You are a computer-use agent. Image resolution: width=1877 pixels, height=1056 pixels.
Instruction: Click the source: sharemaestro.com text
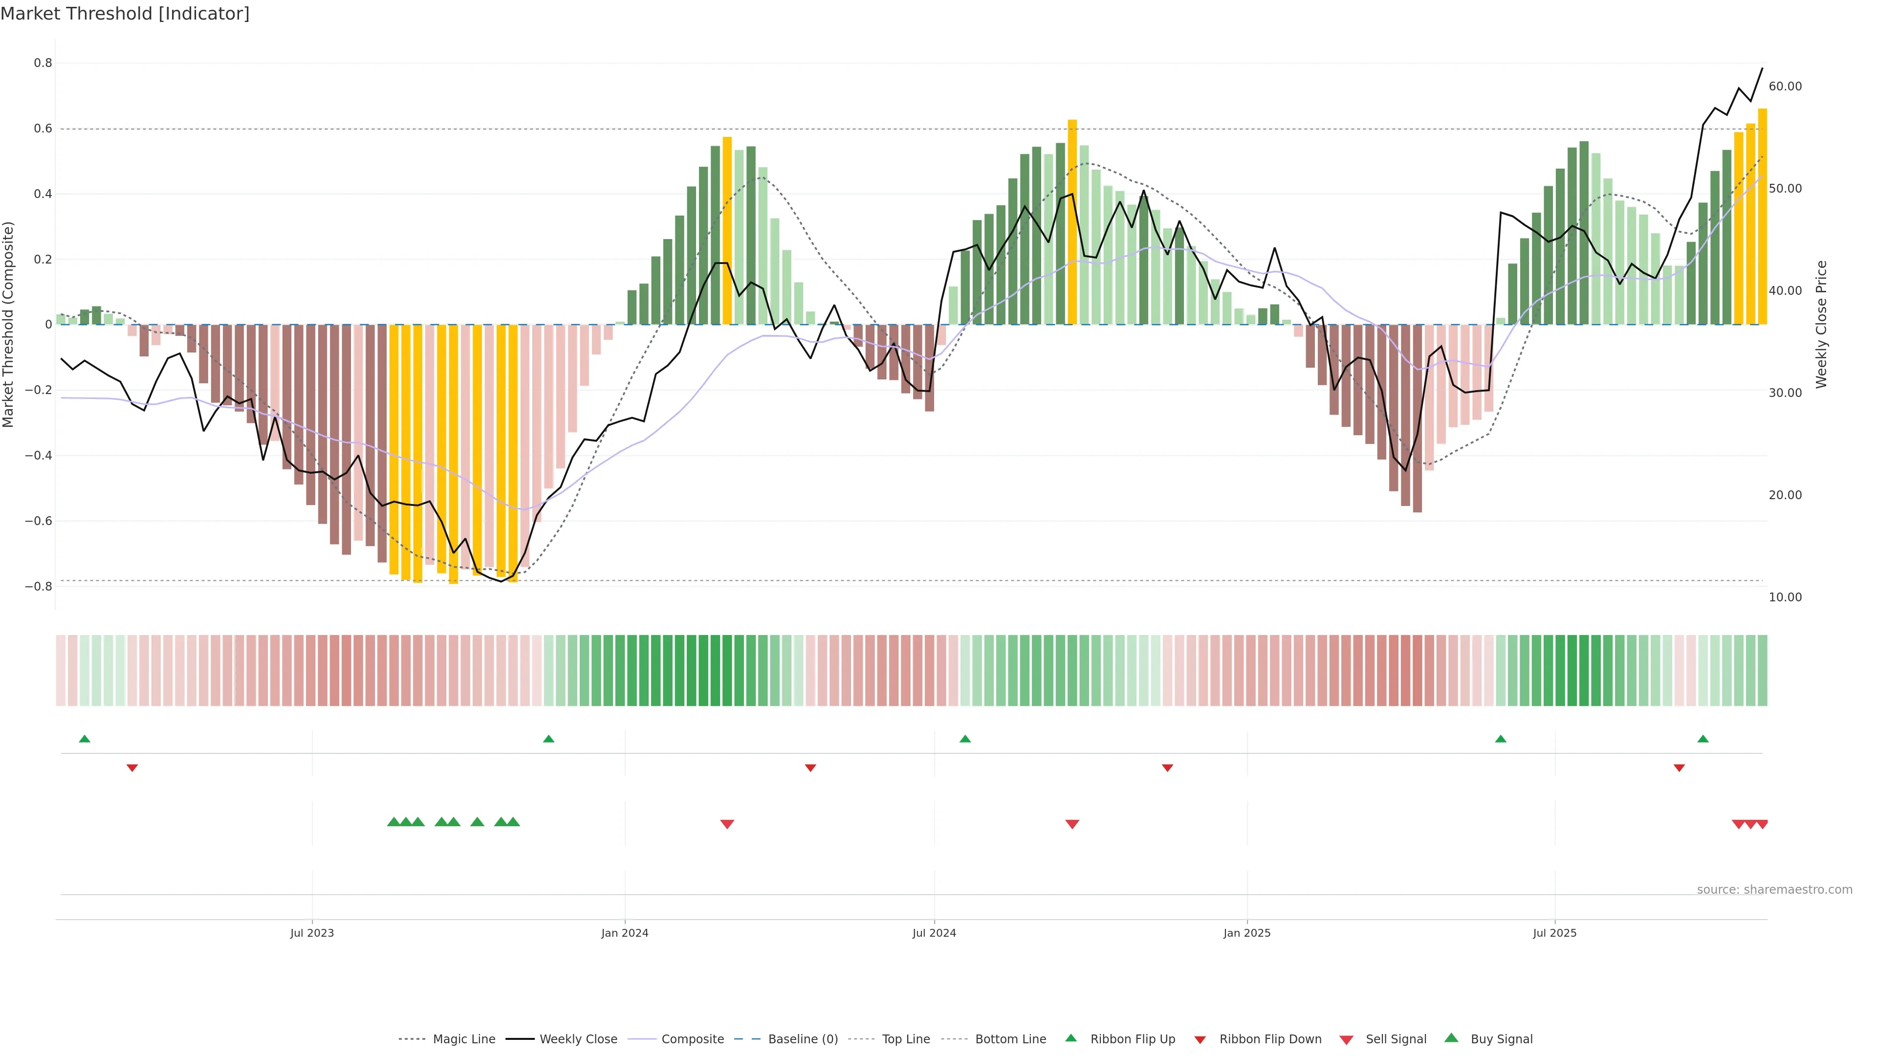(x=1774, y=889)
